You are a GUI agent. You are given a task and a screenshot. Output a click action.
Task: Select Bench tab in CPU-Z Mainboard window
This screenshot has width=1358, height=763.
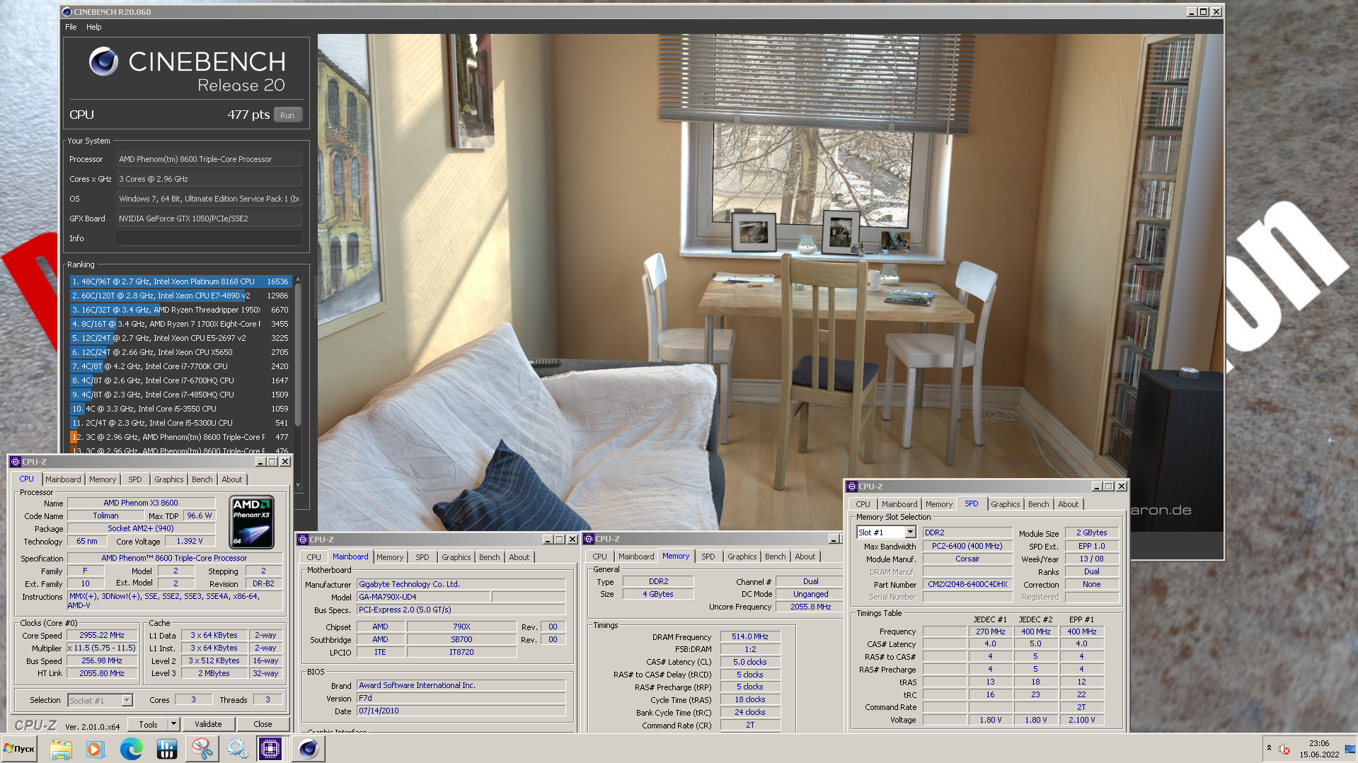(x=490, y=557)
